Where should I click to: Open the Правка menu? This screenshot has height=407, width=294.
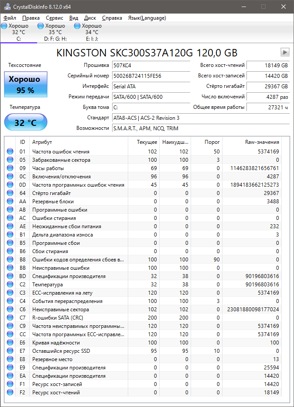(31, 18)
